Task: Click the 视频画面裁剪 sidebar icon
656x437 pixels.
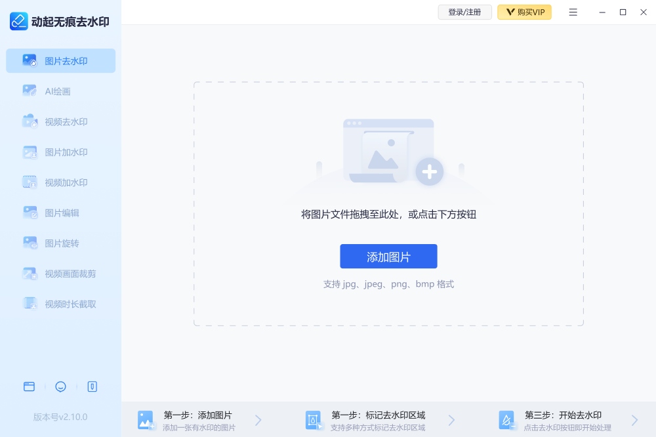Action: [x=30, y=274]
